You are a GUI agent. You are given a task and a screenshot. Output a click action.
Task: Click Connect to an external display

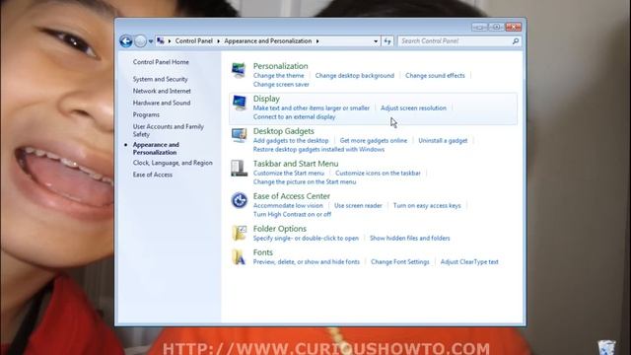(x=294, y=117)
